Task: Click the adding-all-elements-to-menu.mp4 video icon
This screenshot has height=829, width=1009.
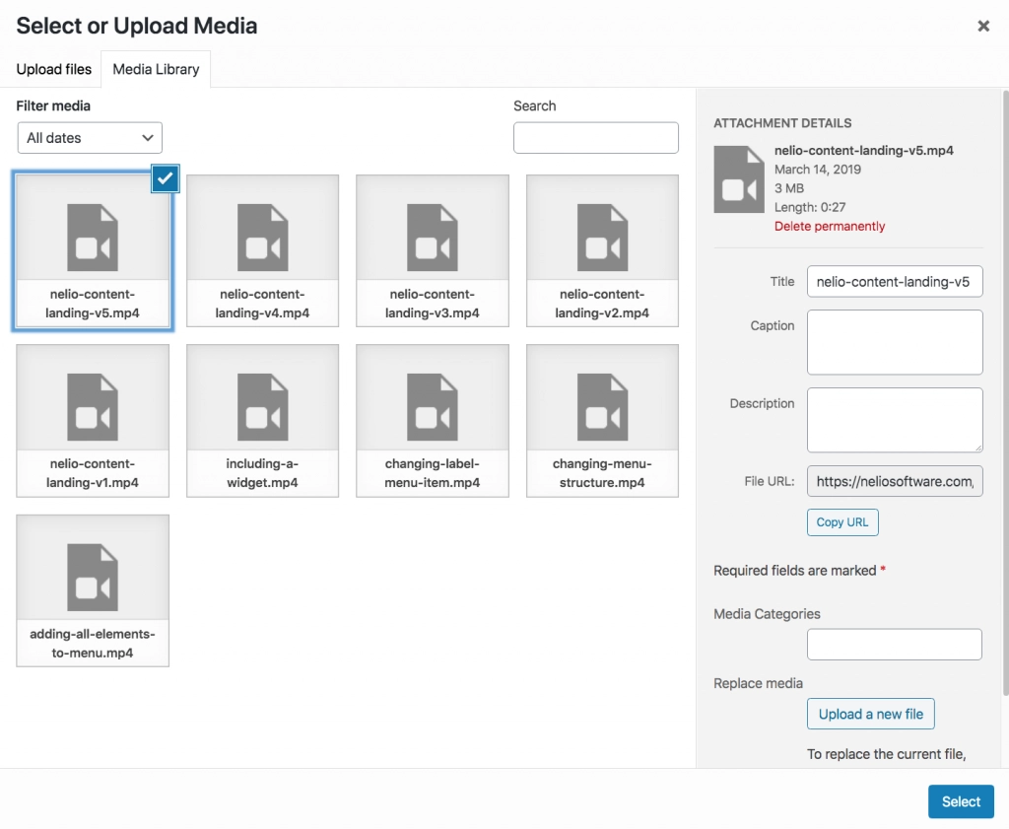Action: [93, 579]
